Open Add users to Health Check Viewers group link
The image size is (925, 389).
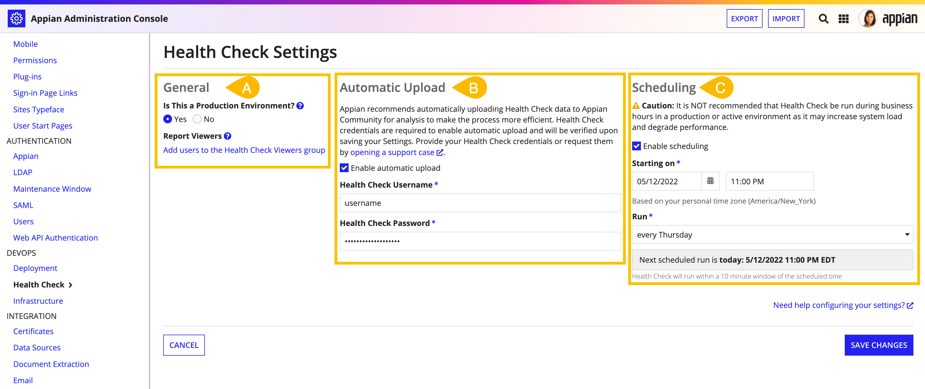244,150
